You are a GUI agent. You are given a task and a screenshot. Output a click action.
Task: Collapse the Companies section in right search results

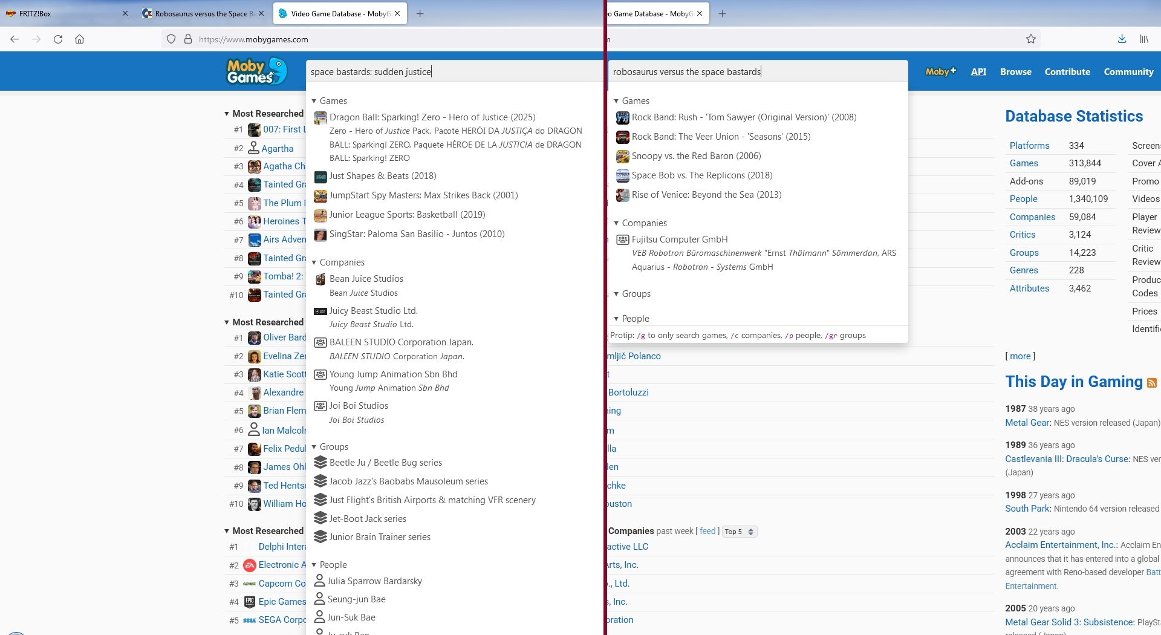coord(617,223)
